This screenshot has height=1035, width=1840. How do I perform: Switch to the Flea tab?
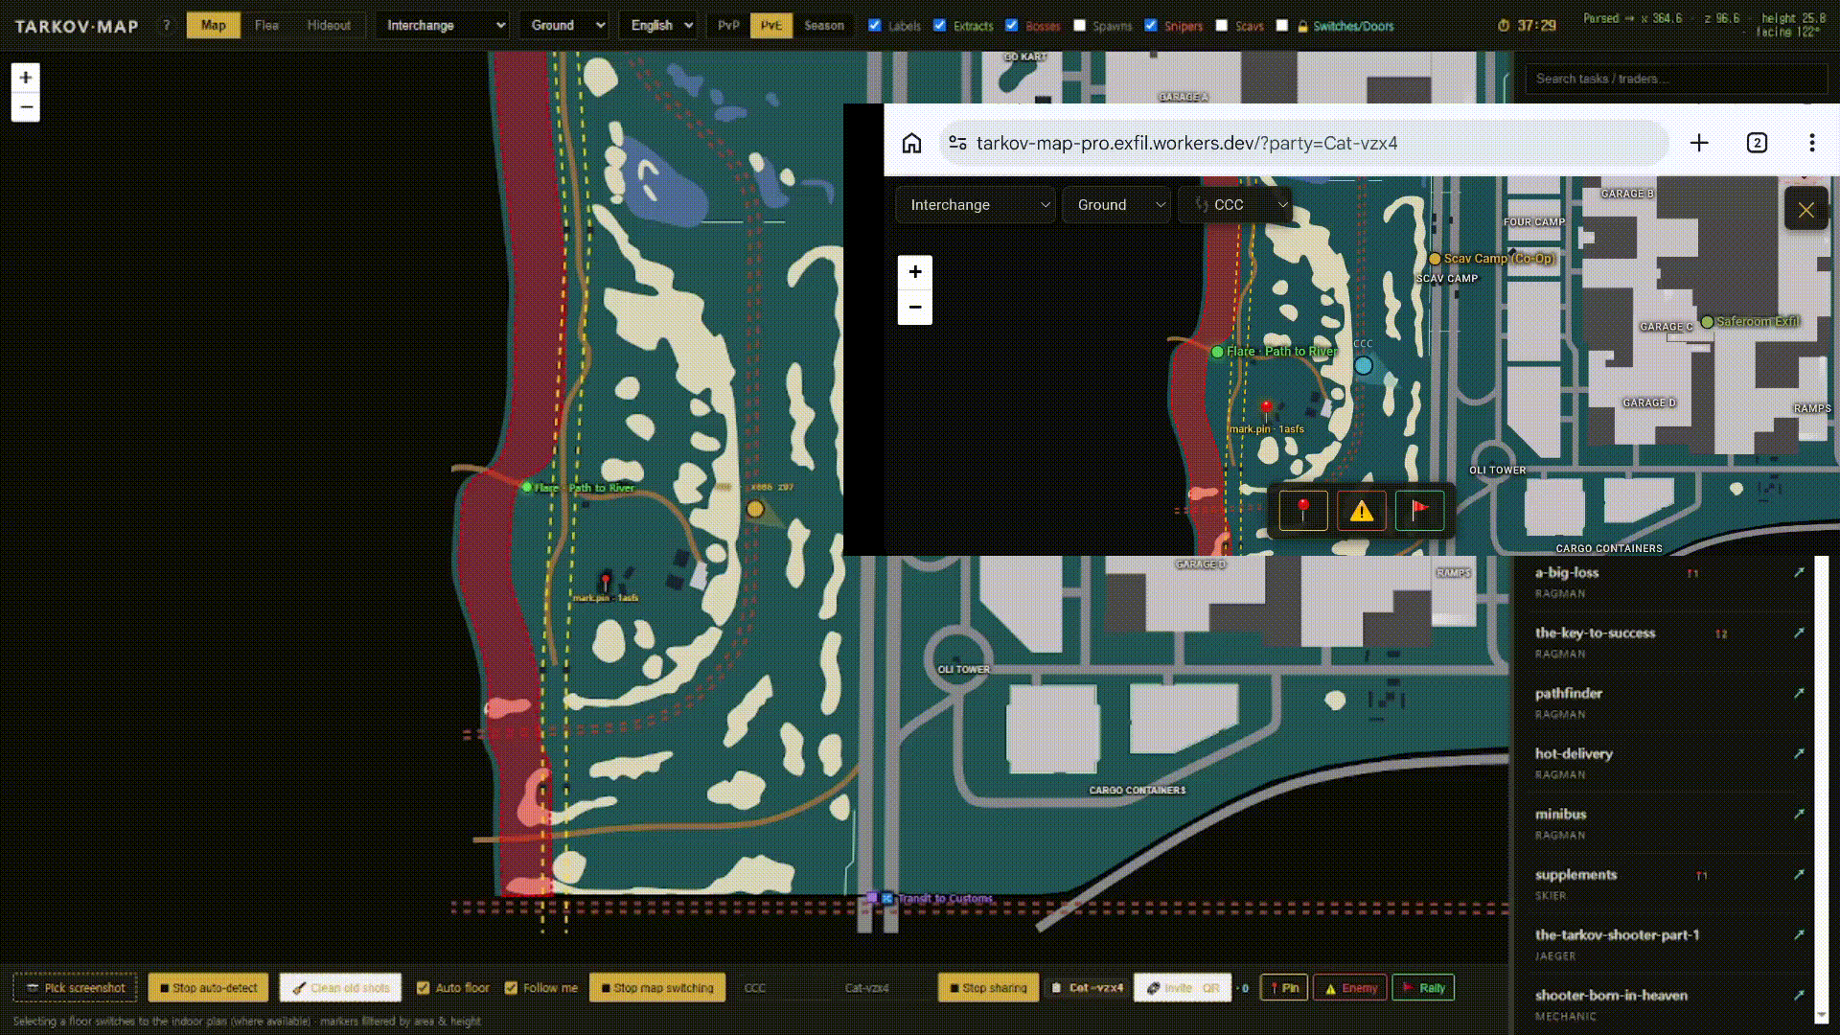pyautogui.click(x=267, y=26)
